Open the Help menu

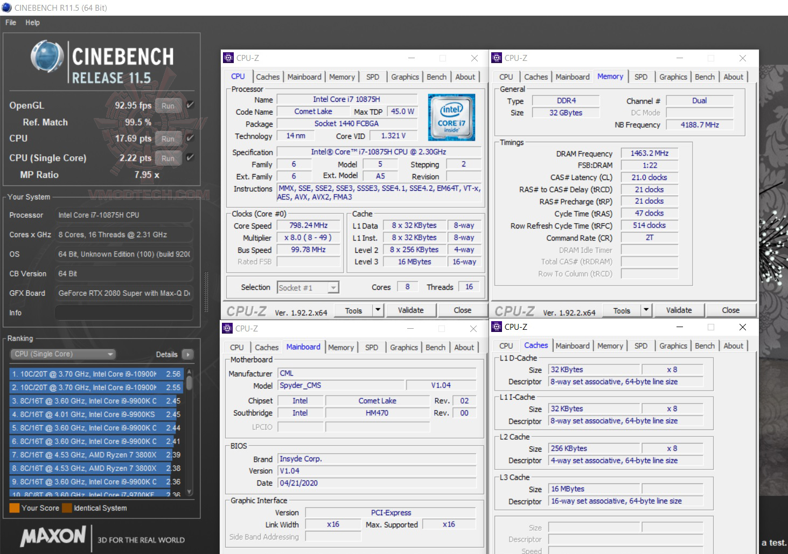pyautogui.click(x=32, y=23)
